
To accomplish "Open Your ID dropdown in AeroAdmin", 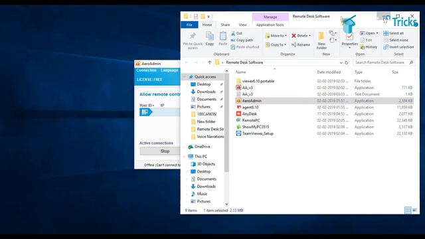I will point(147,105).
